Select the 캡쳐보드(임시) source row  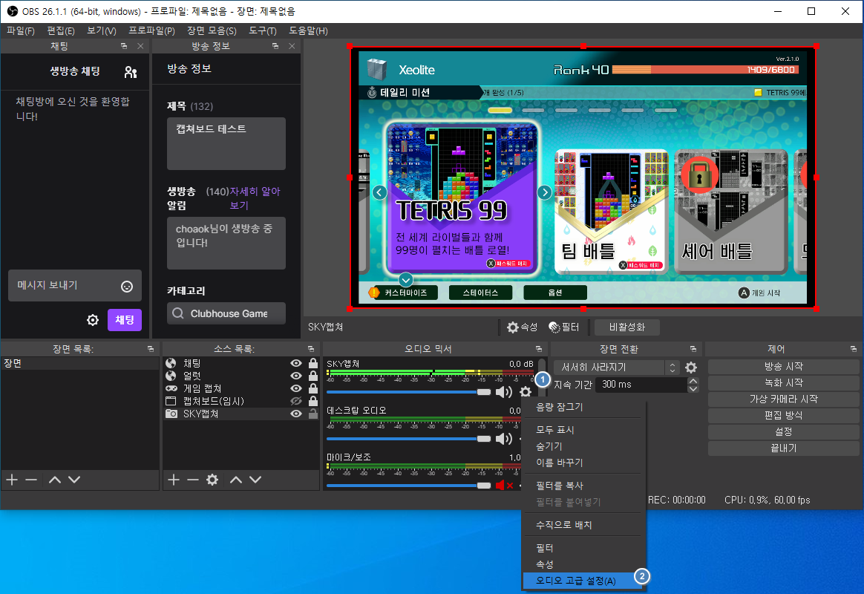pos(241,401)
